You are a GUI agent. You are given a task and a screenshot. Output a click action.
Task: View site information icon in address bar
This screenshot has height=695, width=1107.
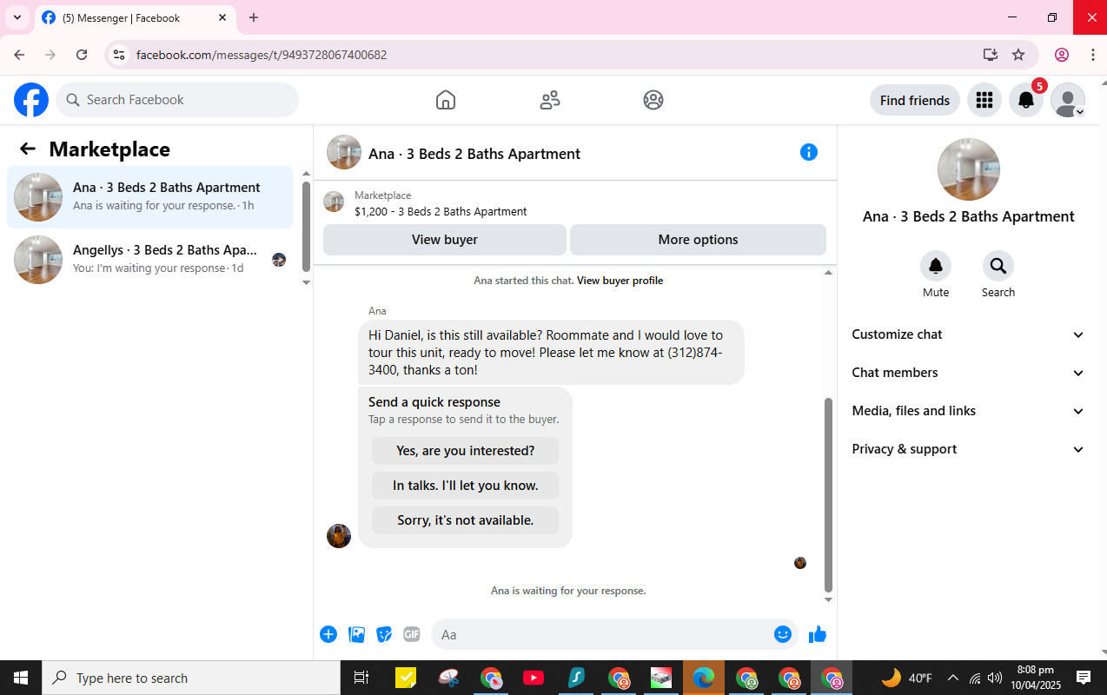pyautogui.click(x=120, y=55)
